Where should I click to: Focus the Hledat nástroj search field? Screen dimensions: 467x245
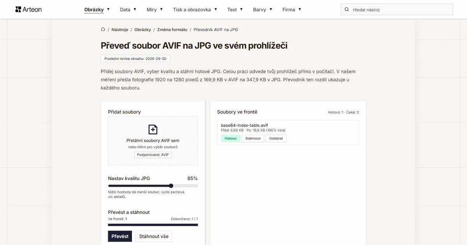[x=397, y=9]
